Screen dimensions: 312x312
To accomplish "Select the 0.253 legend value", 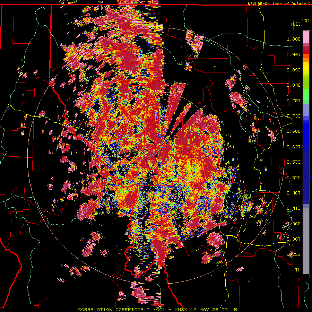I will click(x=294, y=254).
